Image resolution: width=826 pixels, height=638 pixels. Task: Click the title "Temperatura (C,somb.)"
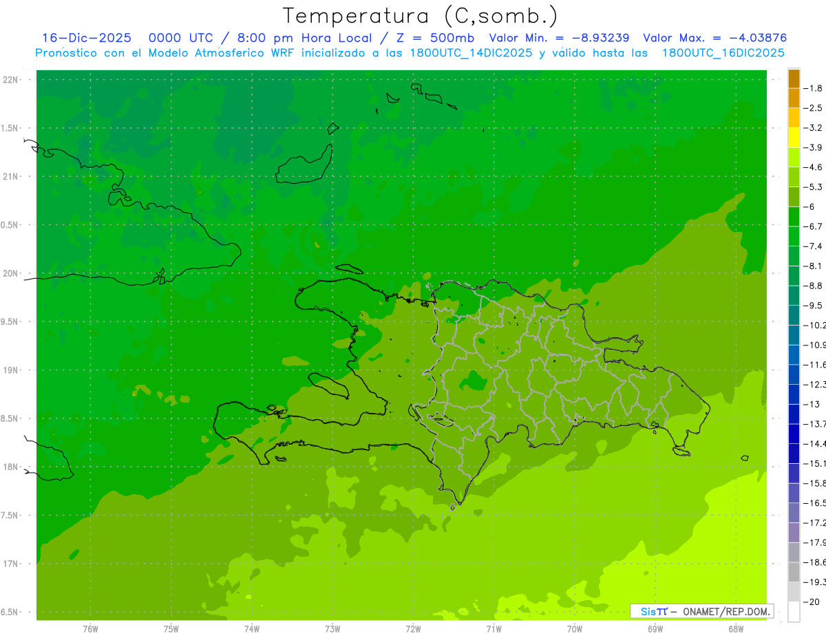pos(419,16)
